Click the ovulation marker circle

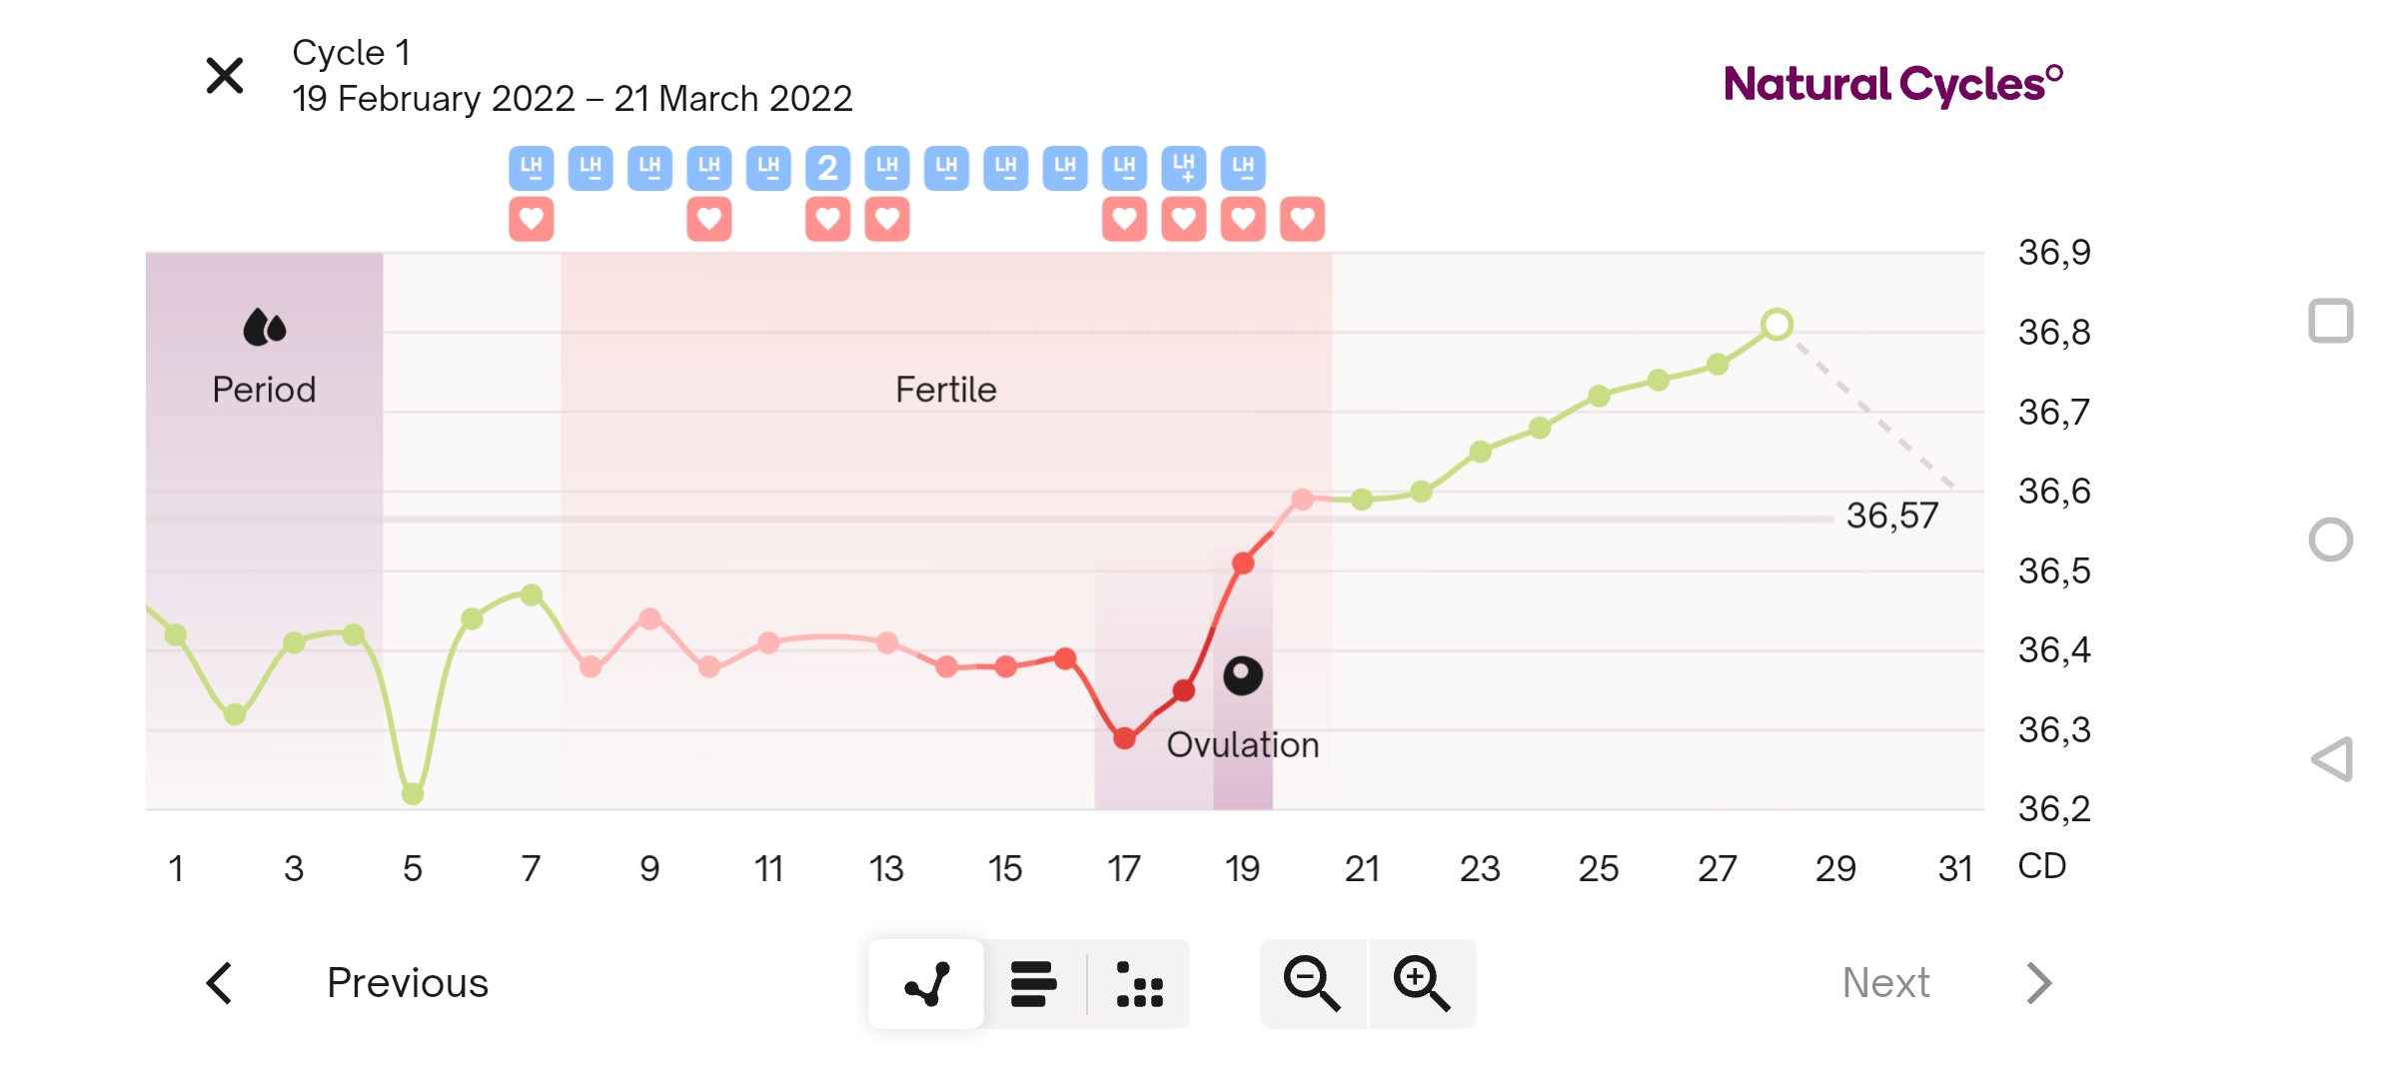(x=1243, y=675)
